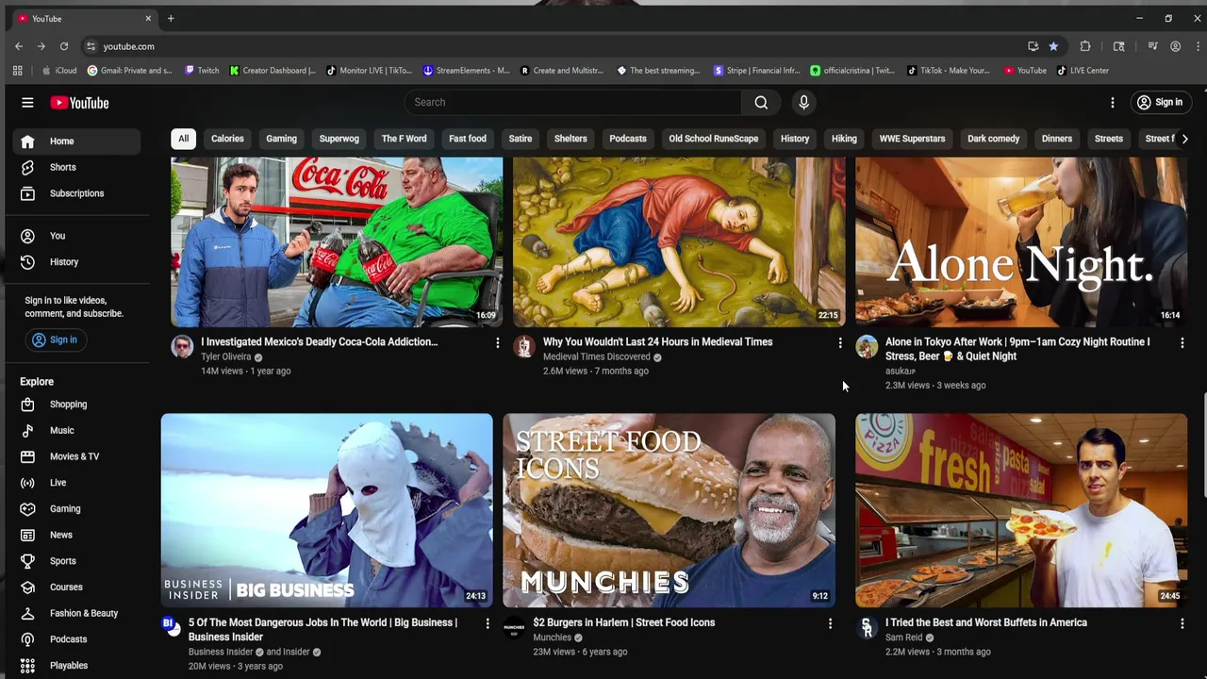1207x679 pixels.
Task: Select the Hiking filter chip
Action: coord(844,139)
